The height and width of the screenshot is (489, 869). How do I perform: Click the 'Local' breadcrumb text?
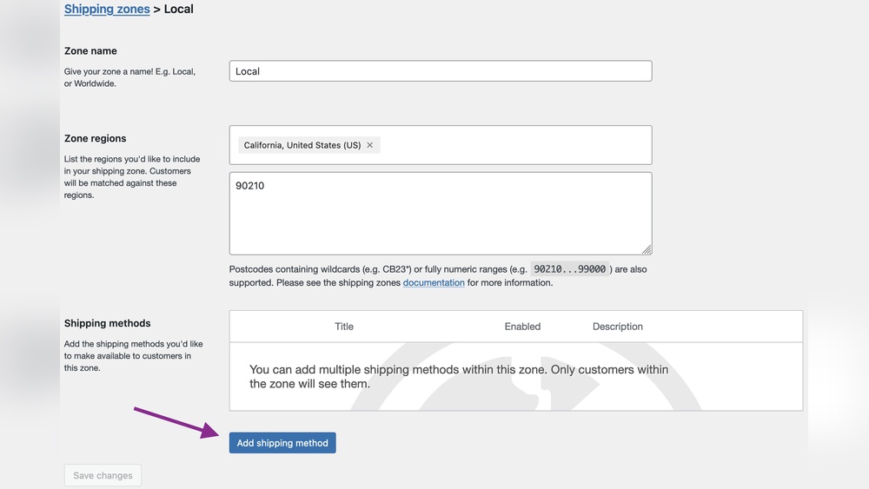pyautogui.click(x=178, y=9)
